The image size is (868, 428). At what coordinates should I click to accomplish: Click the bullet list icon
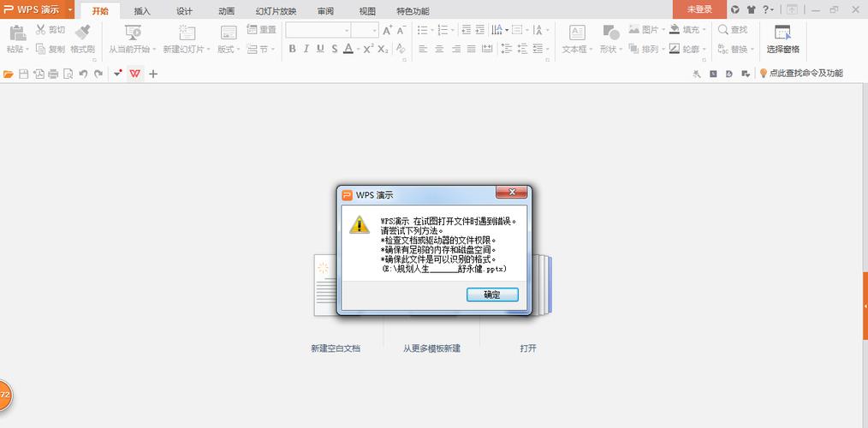[x=423, y=29]
